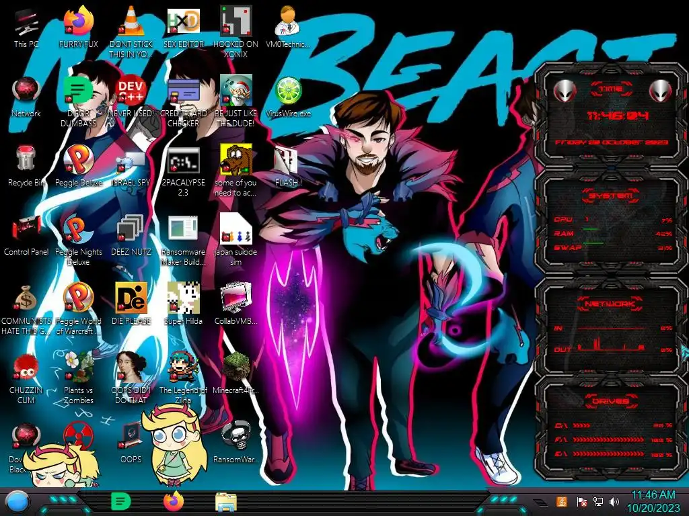This screenshot has width=689, height=516.
Task: Click the E:\ drive usage bar
Action: click(608, 454)
